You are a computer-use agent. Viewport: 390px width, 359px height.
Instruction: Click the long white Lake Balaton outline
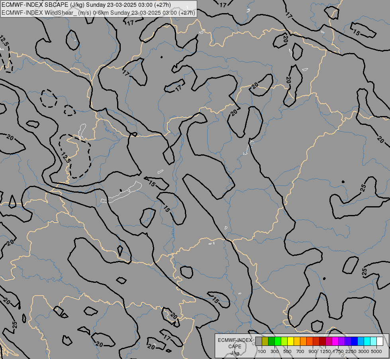[122, 192]
